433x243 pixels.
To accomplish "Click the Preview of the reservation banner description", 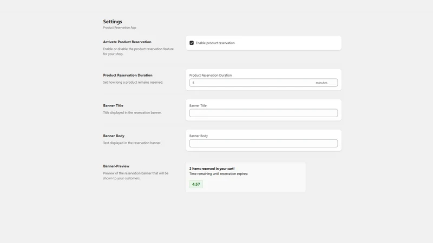I will 136,176.
